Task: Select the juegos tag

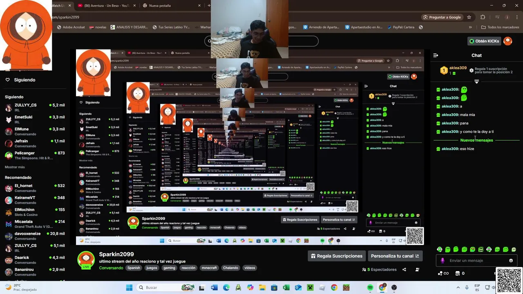Action: point(152,268)
